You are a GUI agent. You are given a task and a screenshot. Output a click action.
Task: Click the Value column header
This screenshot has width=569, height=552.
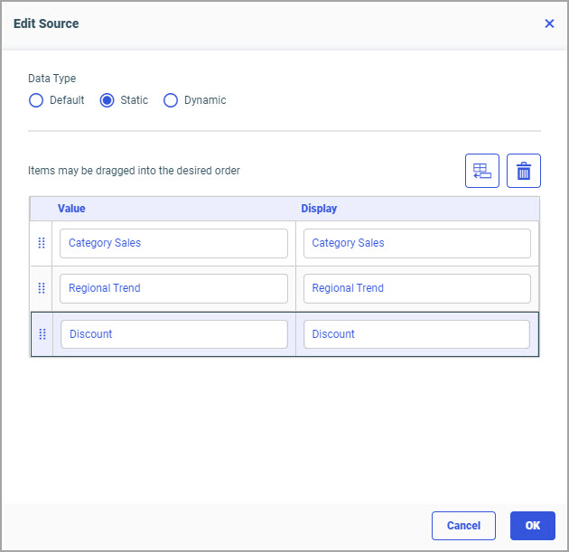click(72, 209)
